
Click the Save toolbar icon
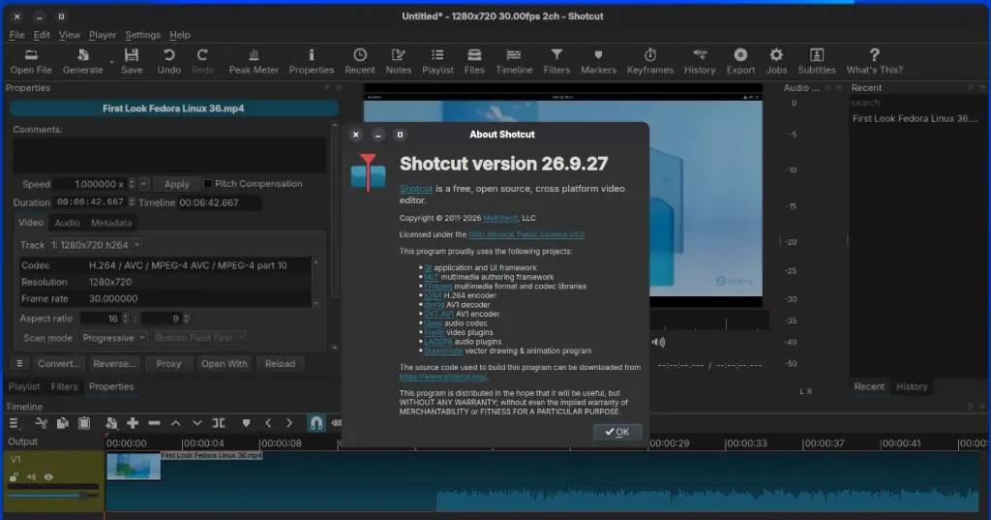[132, 55]
